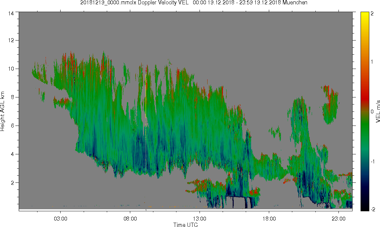Click the colorbar value -2 label
380x227 pixels.
pos(372,209)
